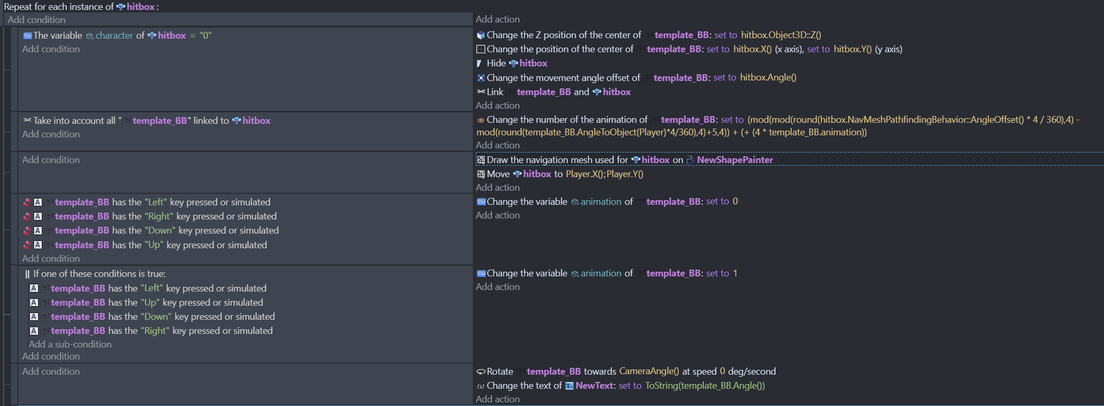Edit the ToString(template_BB.Angle()) expression

(704, 386)
